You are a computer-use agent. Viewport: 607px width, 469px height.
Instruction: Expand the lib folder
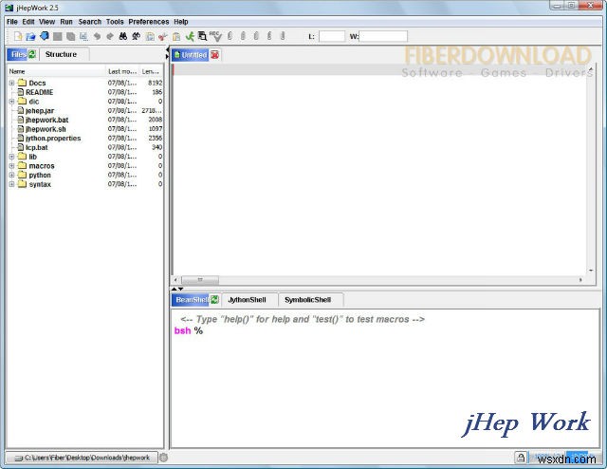click(11, 157)
